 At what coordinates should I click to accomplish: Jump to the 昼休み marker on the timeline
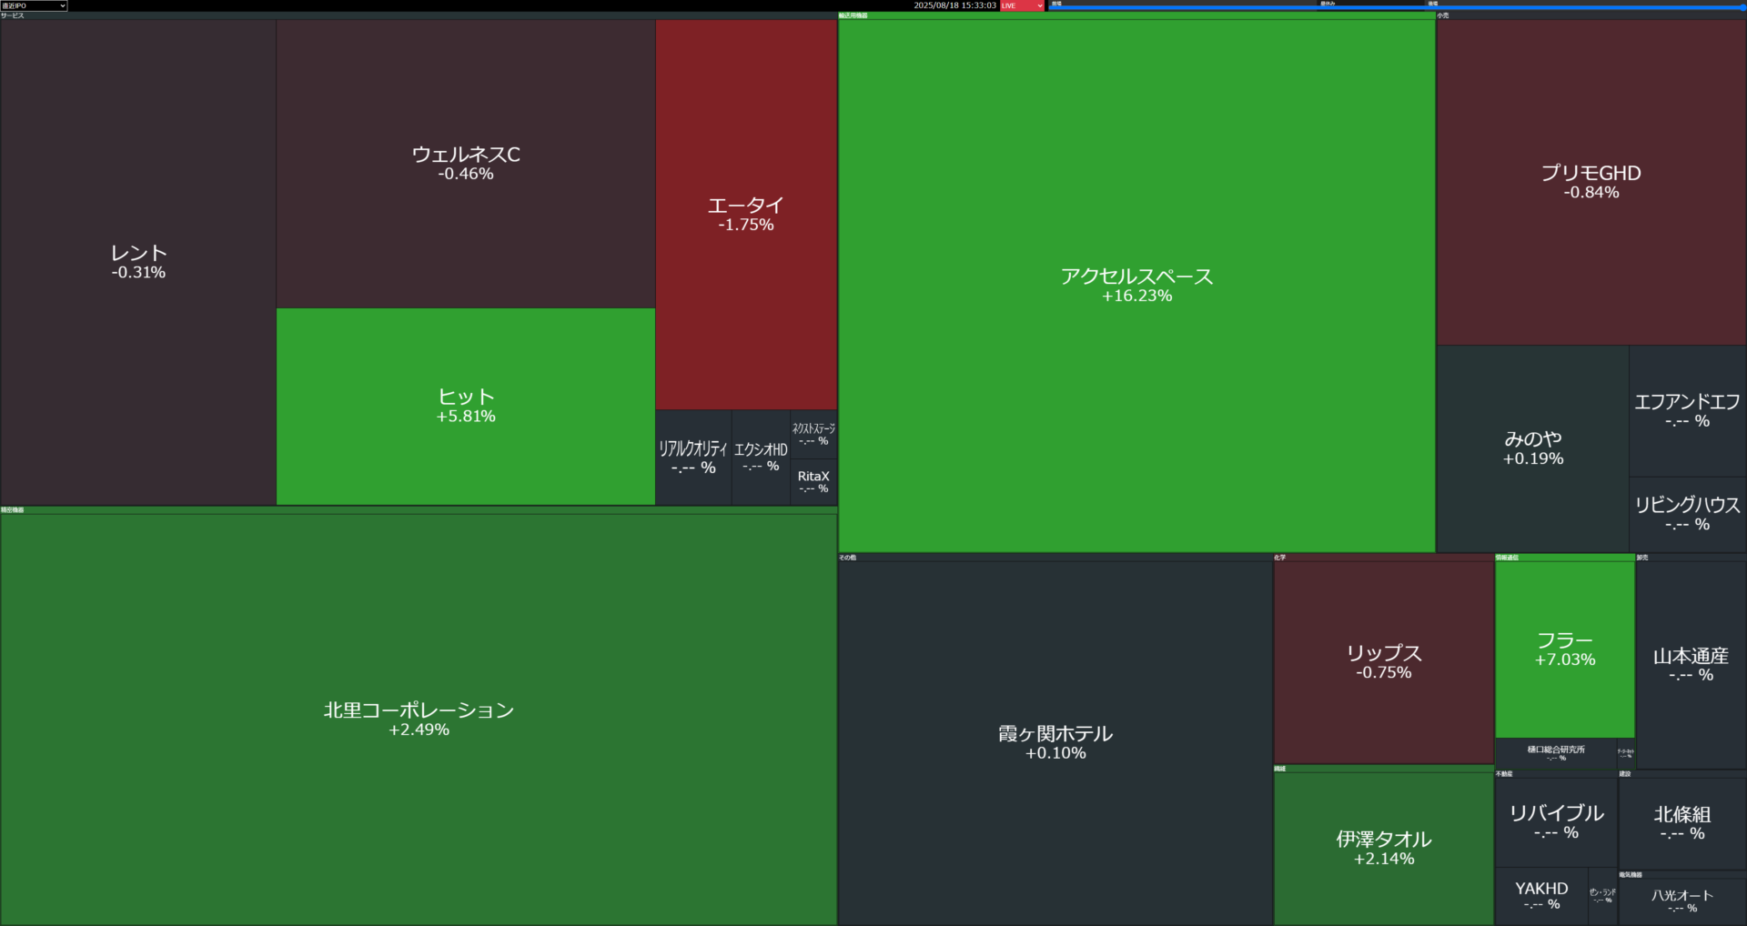click(1328, 3)
